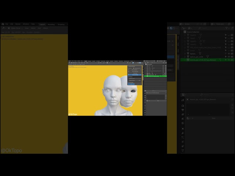Open Scene properties tab in background properties editor
This screenshot has width=235, height=176.
point(183,119)
